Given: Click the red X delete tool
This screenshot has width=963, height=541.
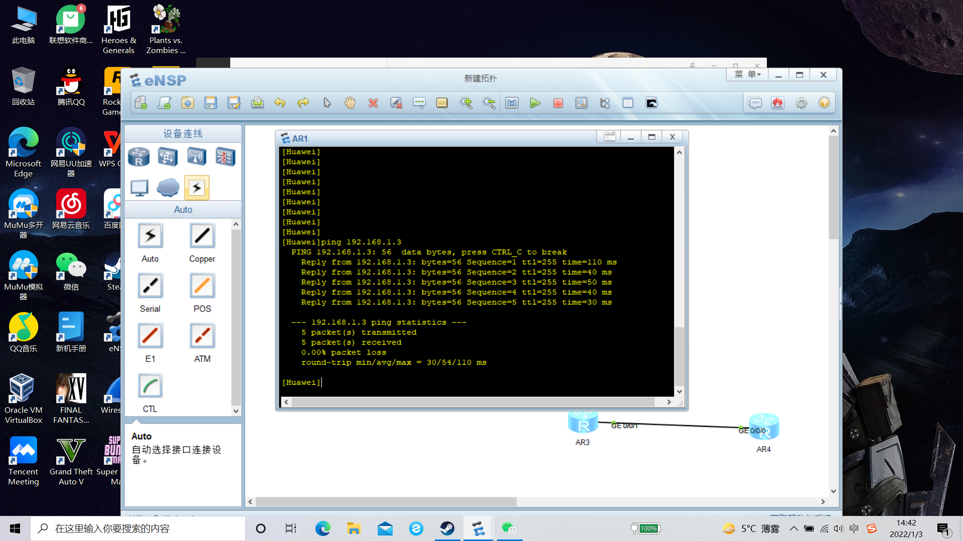Looking at the screenshot, I should click(373, 103).
